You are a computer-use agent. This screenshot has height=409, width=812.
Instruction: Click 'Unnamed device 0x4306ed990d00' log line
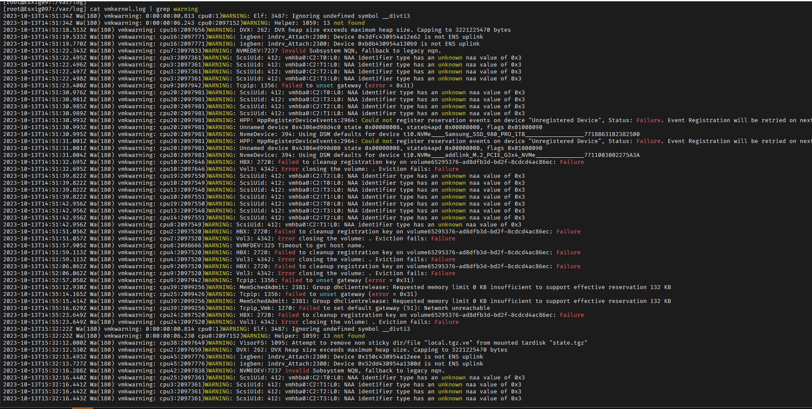(x=273, y=148)
